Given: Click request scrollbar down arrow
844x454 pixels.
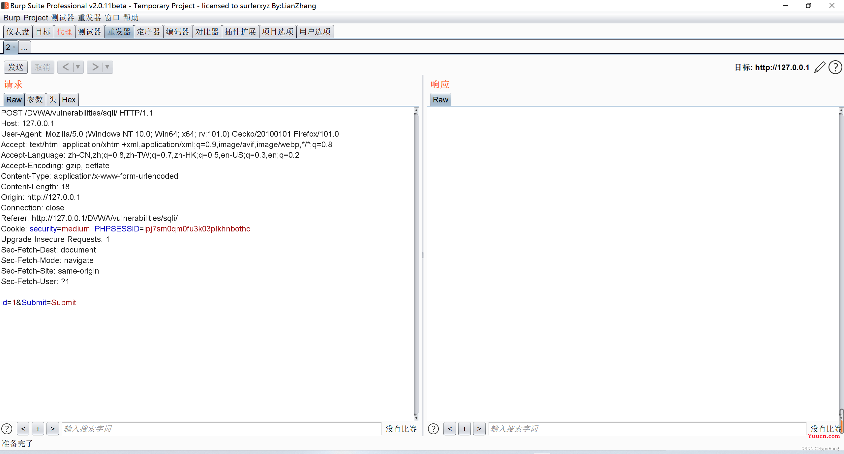Looking at the screenshot, I should [416, 418].
